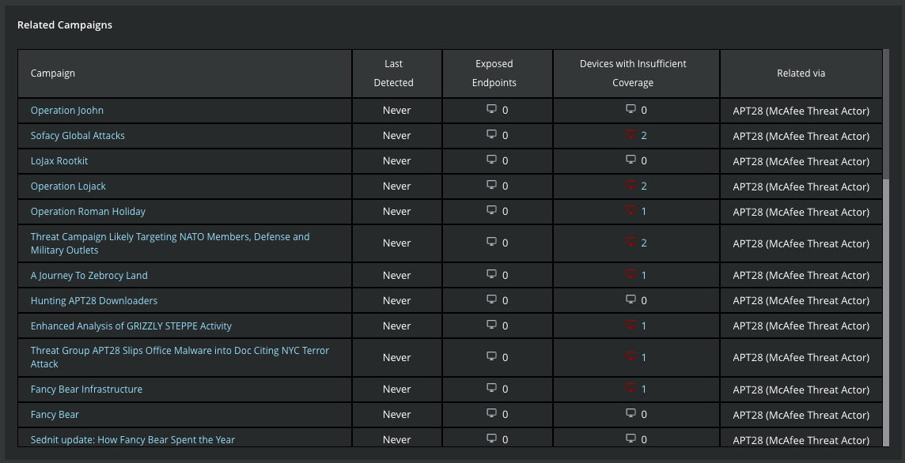Screen dimensions: 905x463
Task: Click the red insufficient coverage icon for GRIZZLY STEPPE row
Action: tap(630, 326)
